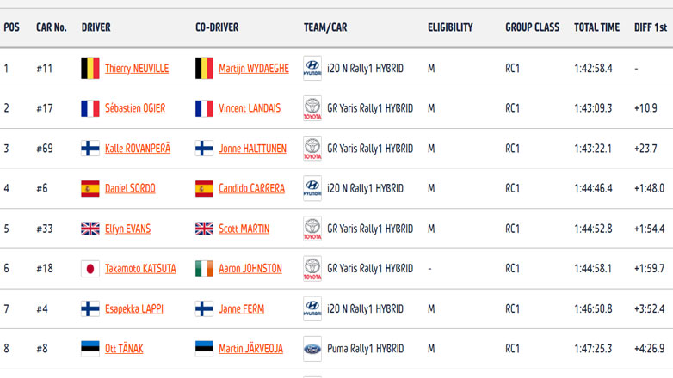Viewport: 673px width, 378px height.
Task: Click the French flag beside Sébastien Ogier
Action: (90, 108)
